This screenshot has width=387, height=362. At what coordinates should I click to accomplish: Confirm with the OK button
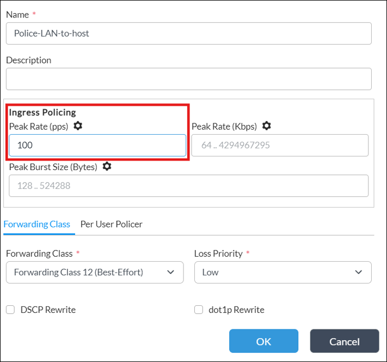263,341
